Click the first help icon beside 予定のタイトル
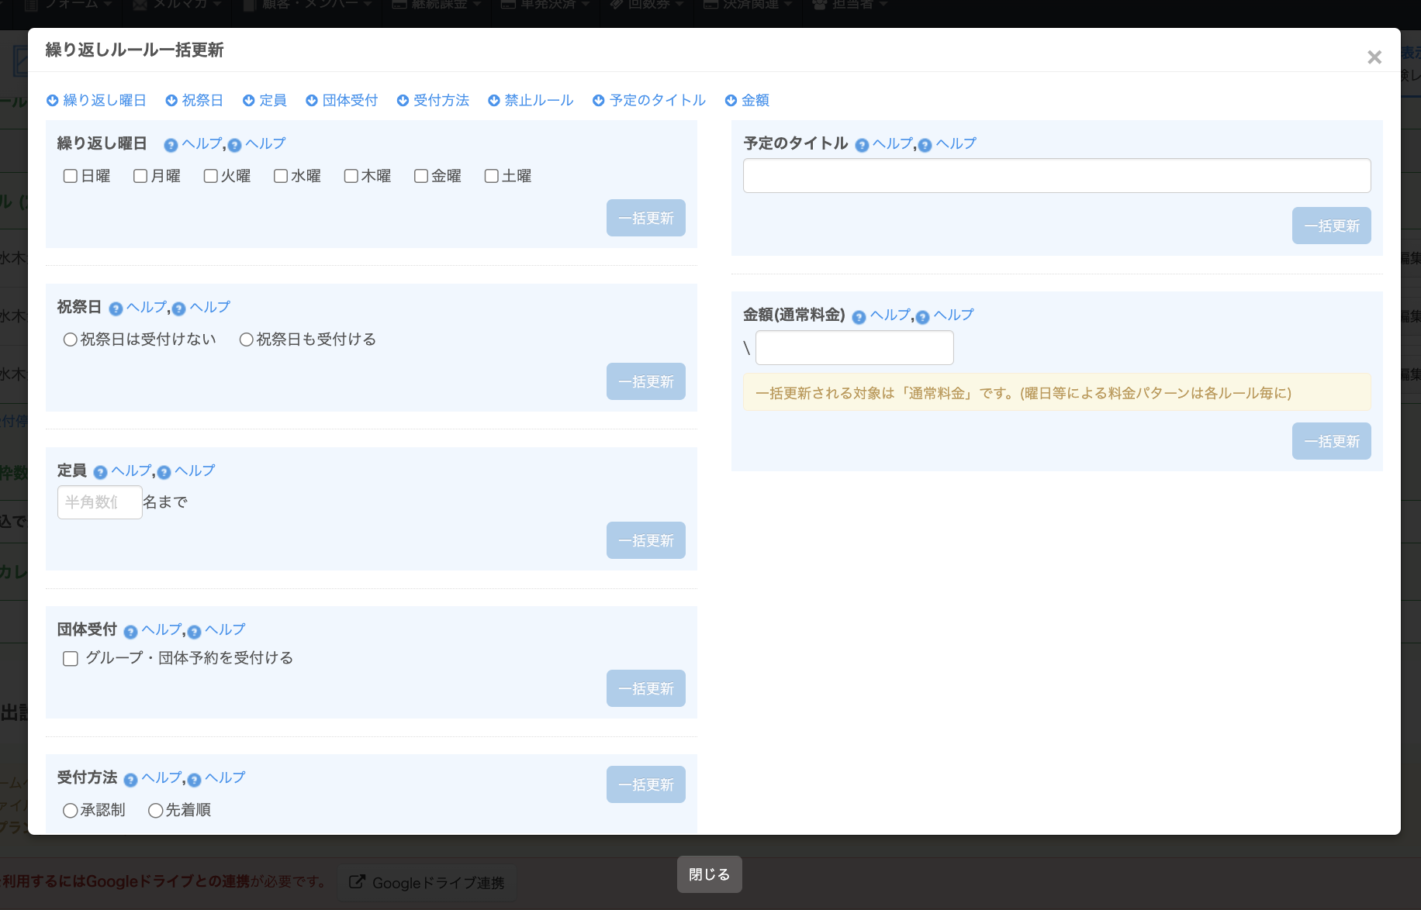The height and width of the screenshot is (910, 1421). point(862,145)
